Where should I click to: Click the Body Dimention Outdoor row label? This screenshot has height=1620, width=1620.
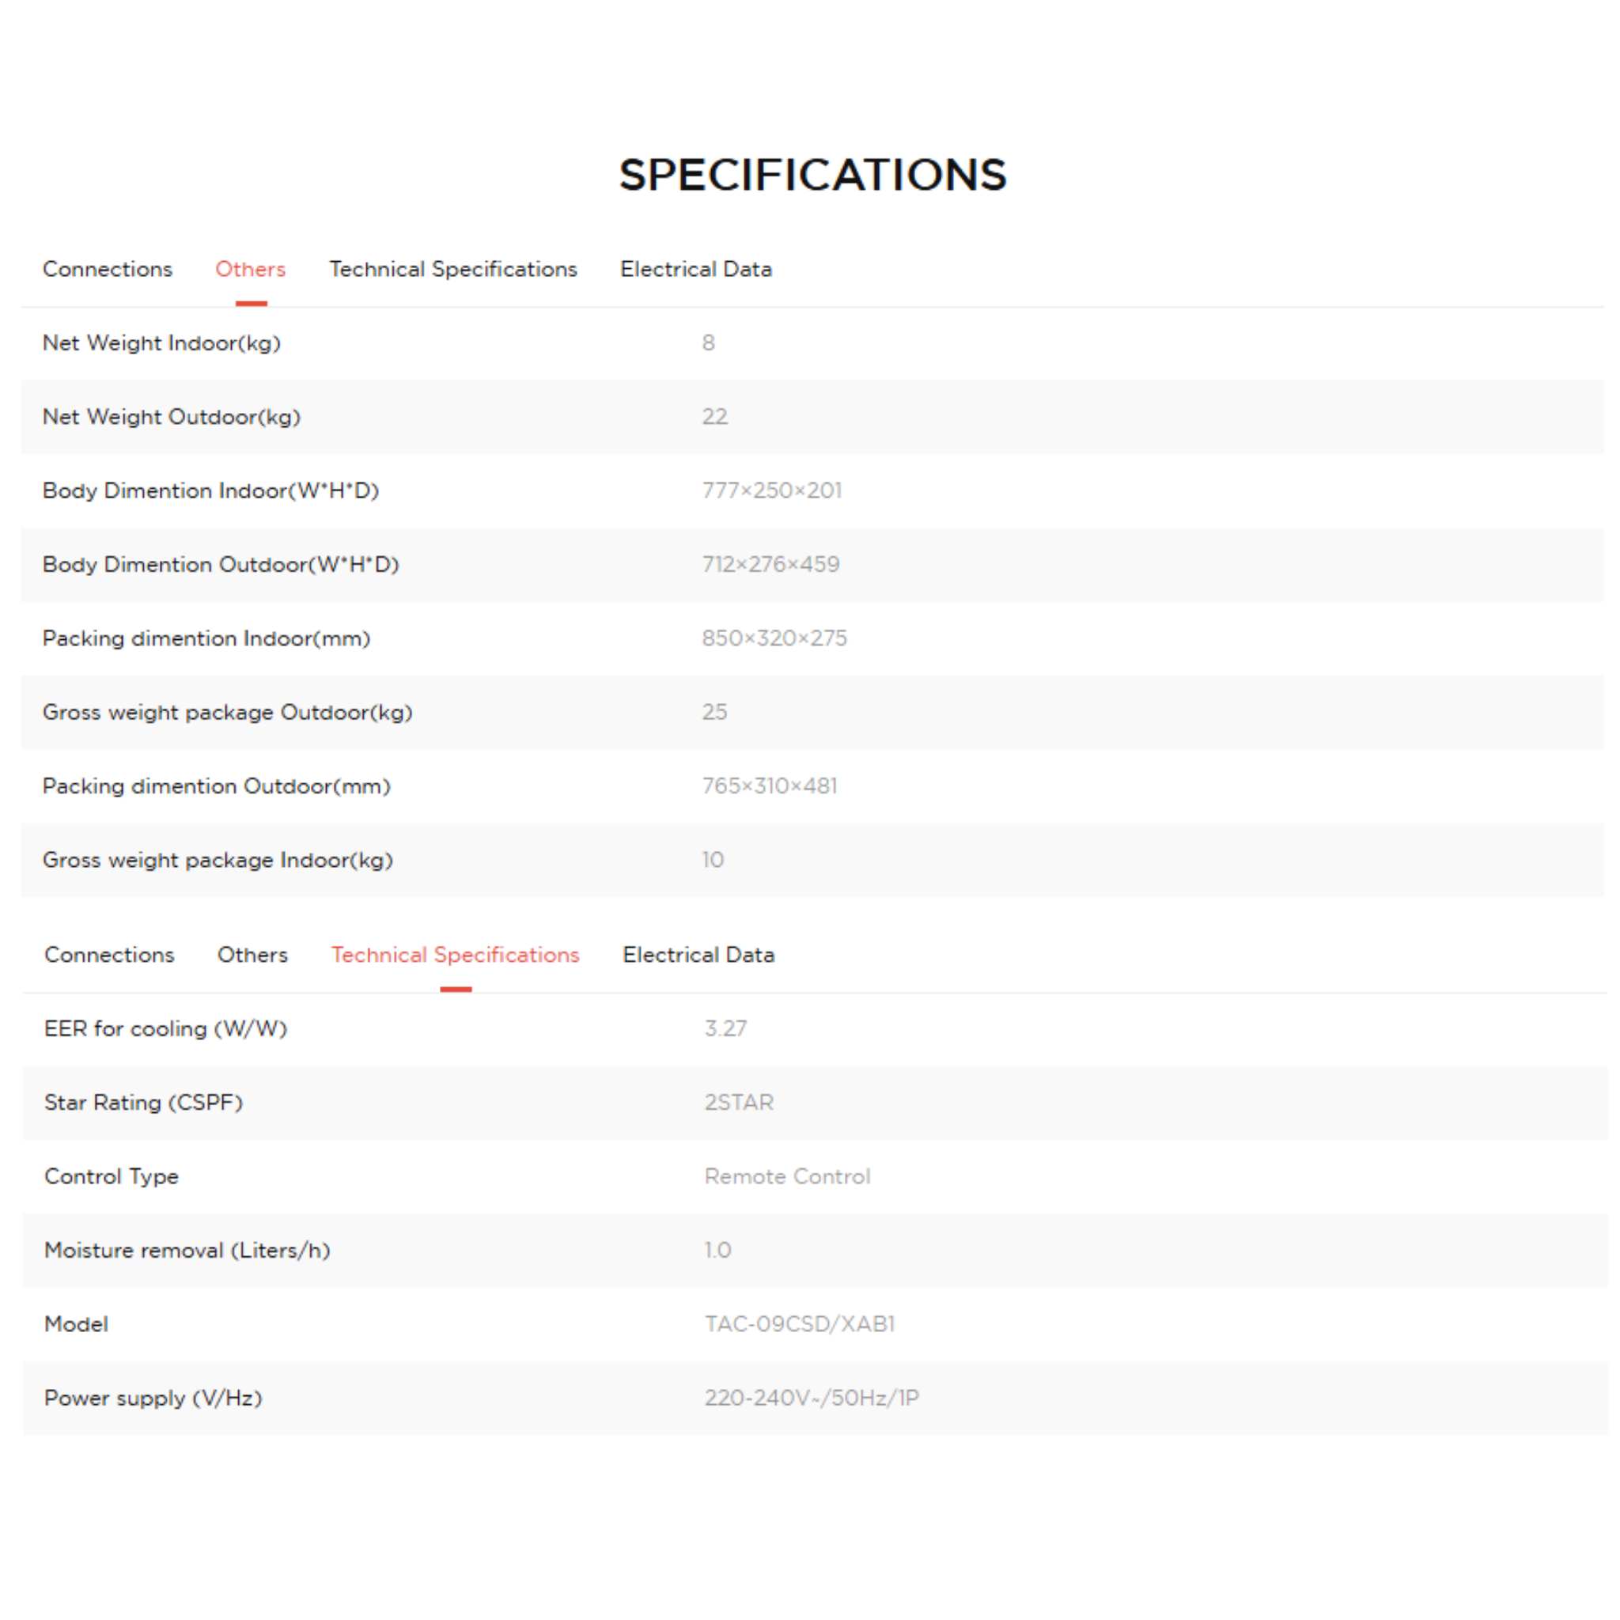point(221,564)
